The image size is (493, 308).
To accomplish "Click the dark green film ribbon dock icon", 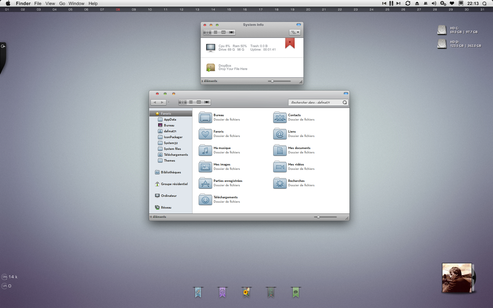I will 271,292.
